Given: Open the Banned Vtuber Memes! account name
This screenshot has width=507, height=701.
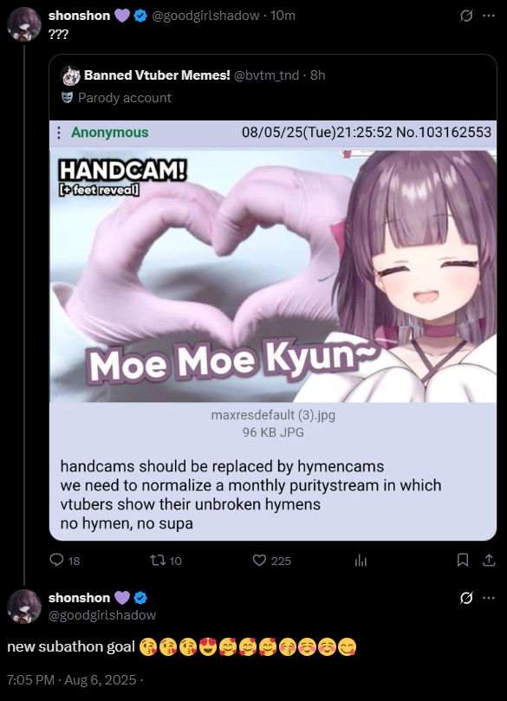Looking at the screenshot, I should pos(158,75).
